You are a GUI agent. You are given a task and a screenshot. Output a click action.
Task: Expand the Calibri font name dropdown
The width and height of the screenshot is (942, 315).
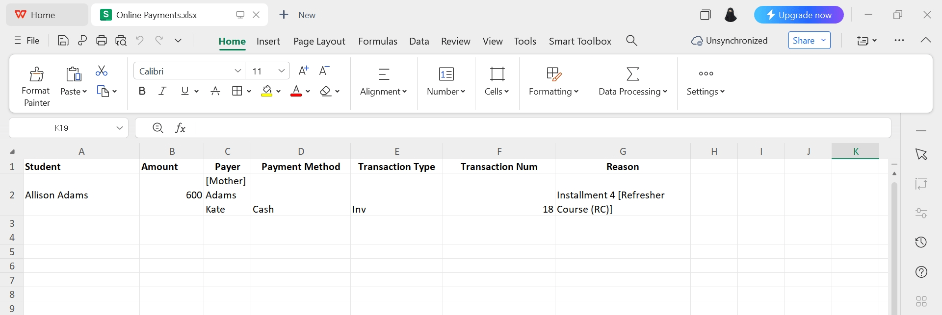[238, 71]
